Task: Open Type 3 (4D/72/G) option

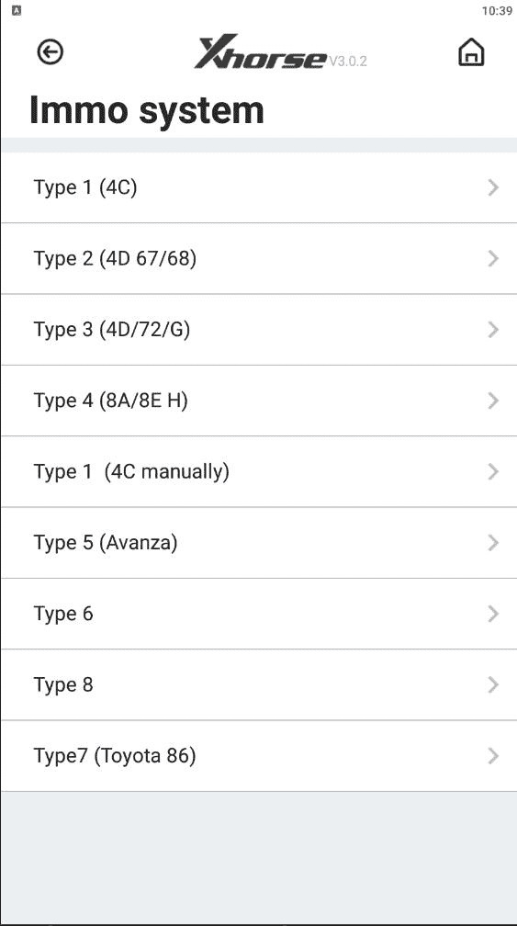Action: coord(259,330)
